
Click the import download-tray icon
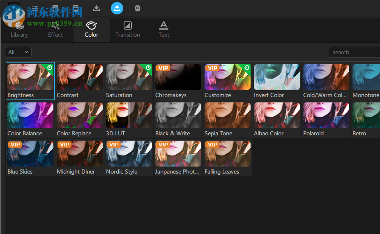point(97,8)
